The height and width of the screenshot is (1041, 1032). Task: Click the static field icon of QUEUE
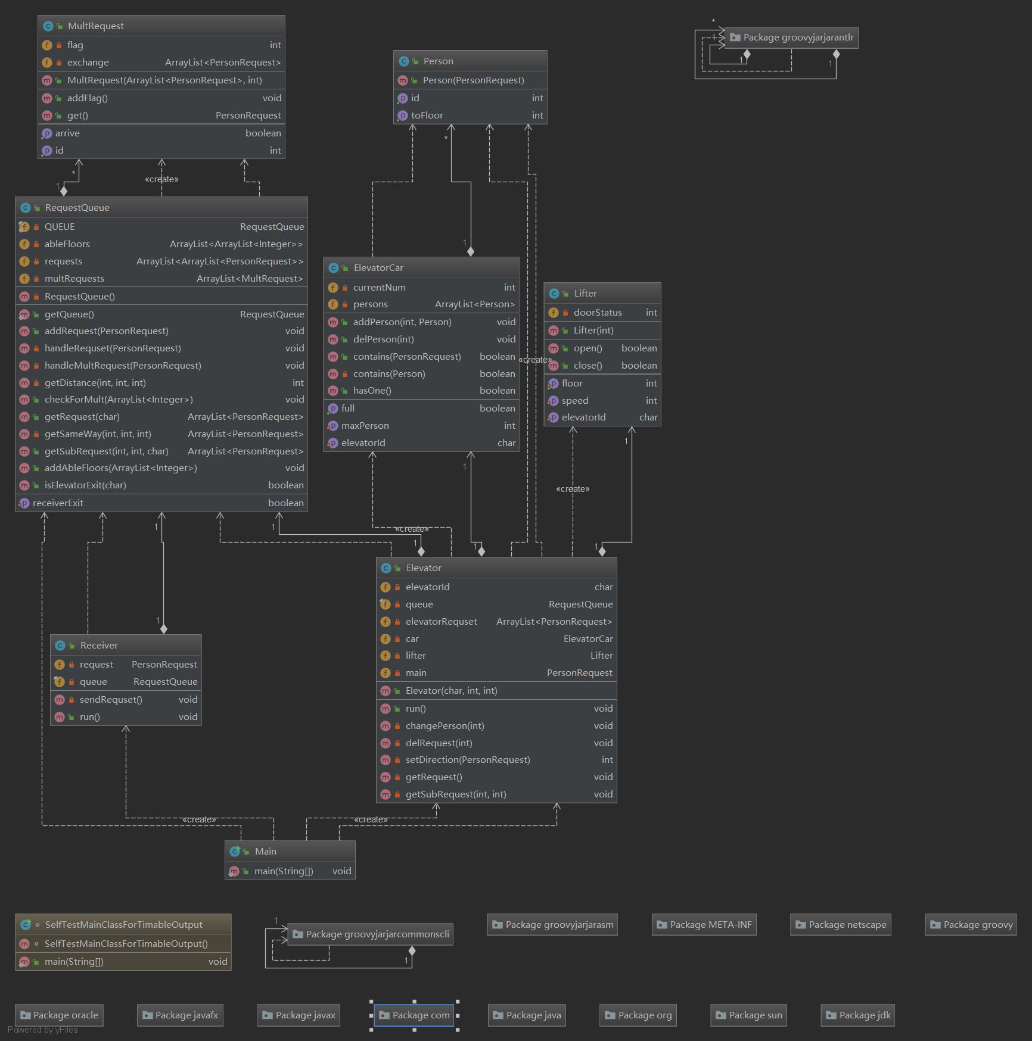tap(24, 227)
